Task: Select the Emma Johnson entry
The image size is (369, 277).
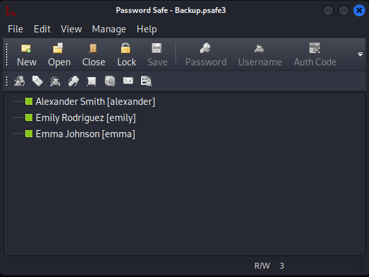Action: coord(85,134)
